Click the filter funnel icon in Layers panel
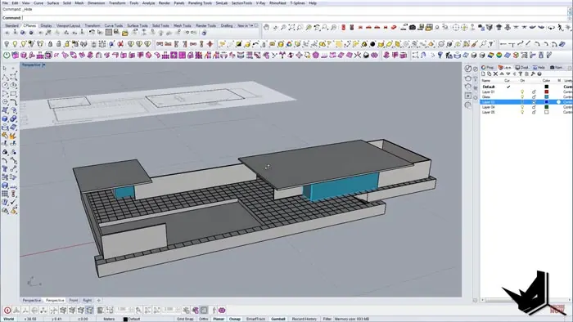The height and width of the screenshot is (322, 573). [521, 74]
